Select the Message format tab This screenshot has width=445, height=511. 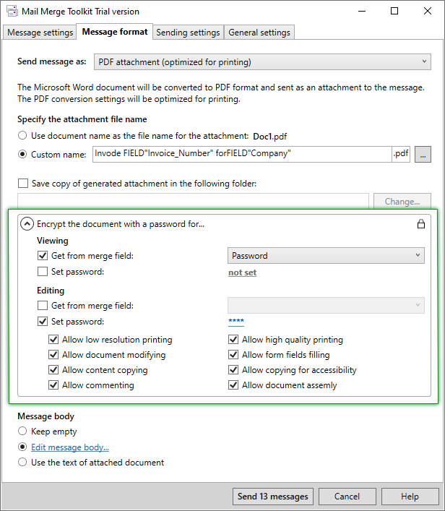coord(115,32)
